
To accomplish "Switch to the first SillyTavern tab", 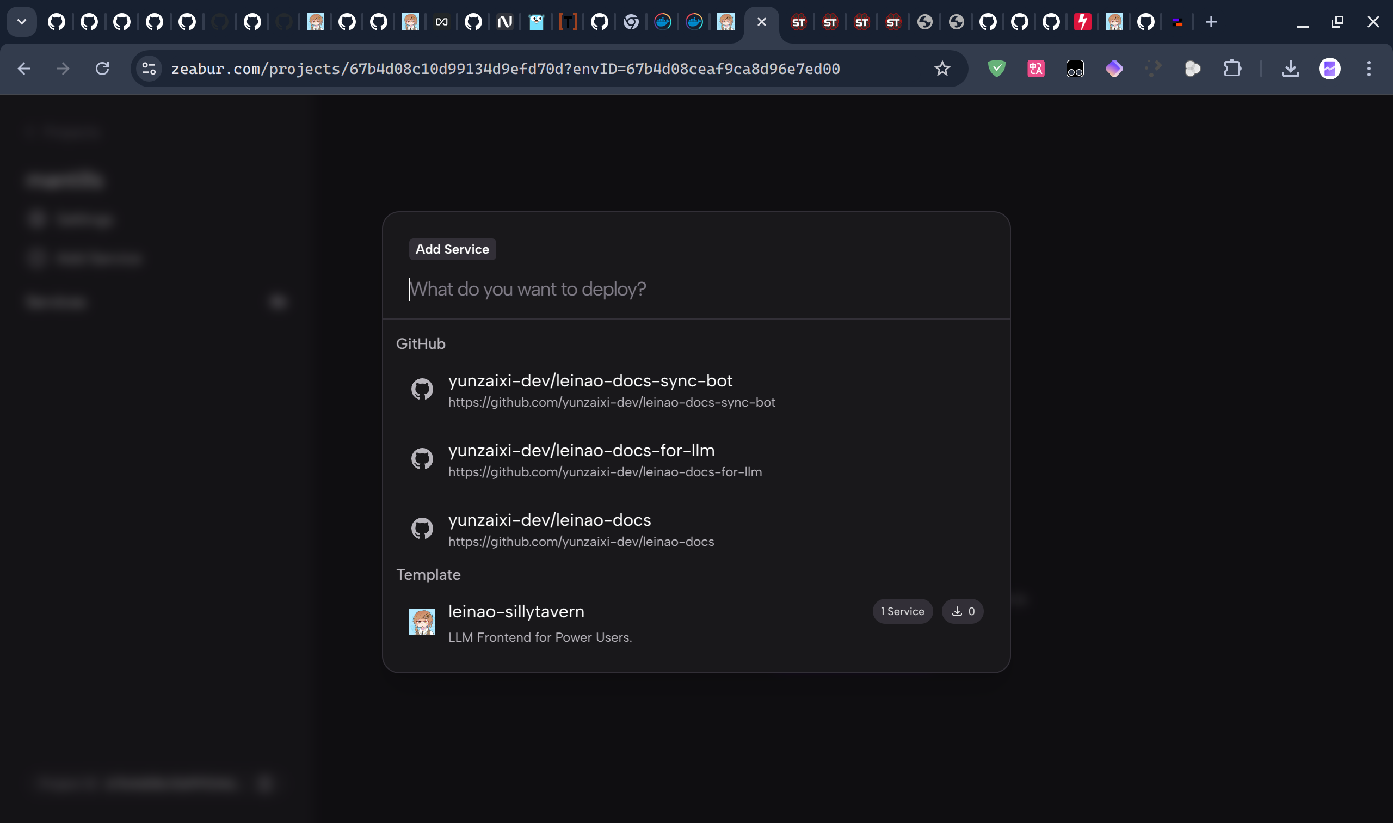I will pos(799,22).
